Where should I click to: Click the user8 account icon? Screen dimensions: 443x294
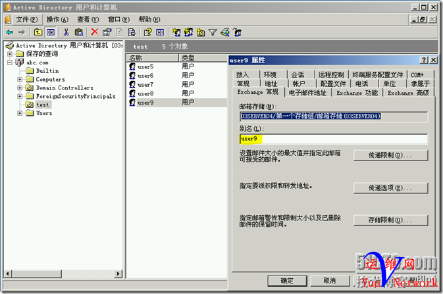(132, 93)
